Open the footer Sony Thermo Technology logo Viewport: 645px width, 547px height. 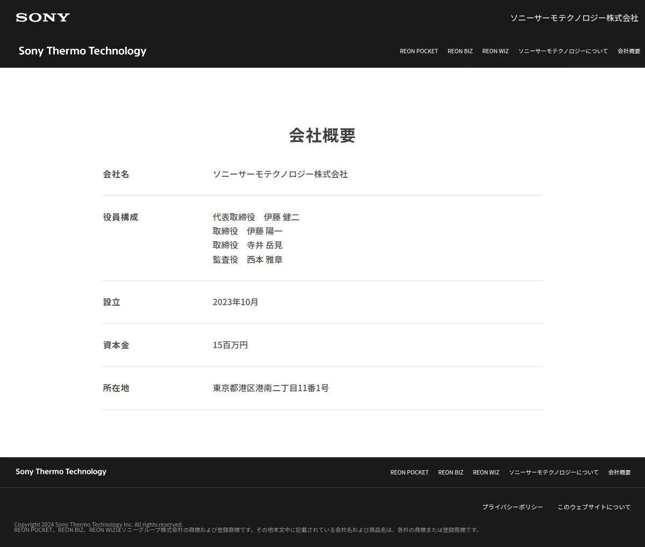(61, 472)
